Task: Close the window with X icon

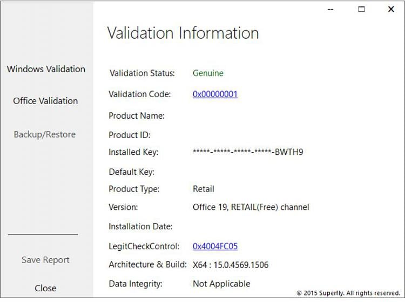Action: [x=391, y=9]
